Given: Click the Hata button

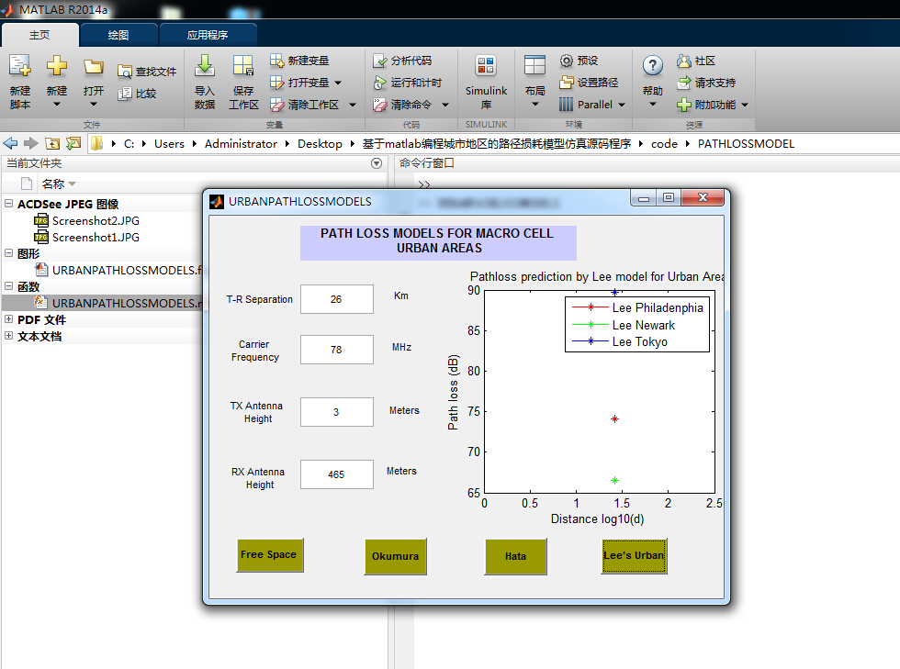Looking at the screenshot, I should [515, 556].
